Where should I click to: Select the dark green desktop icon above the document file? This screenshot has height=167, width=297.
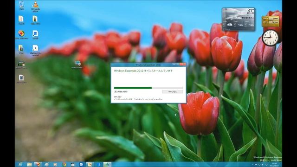pyautogui.click(x=21, y=64)
